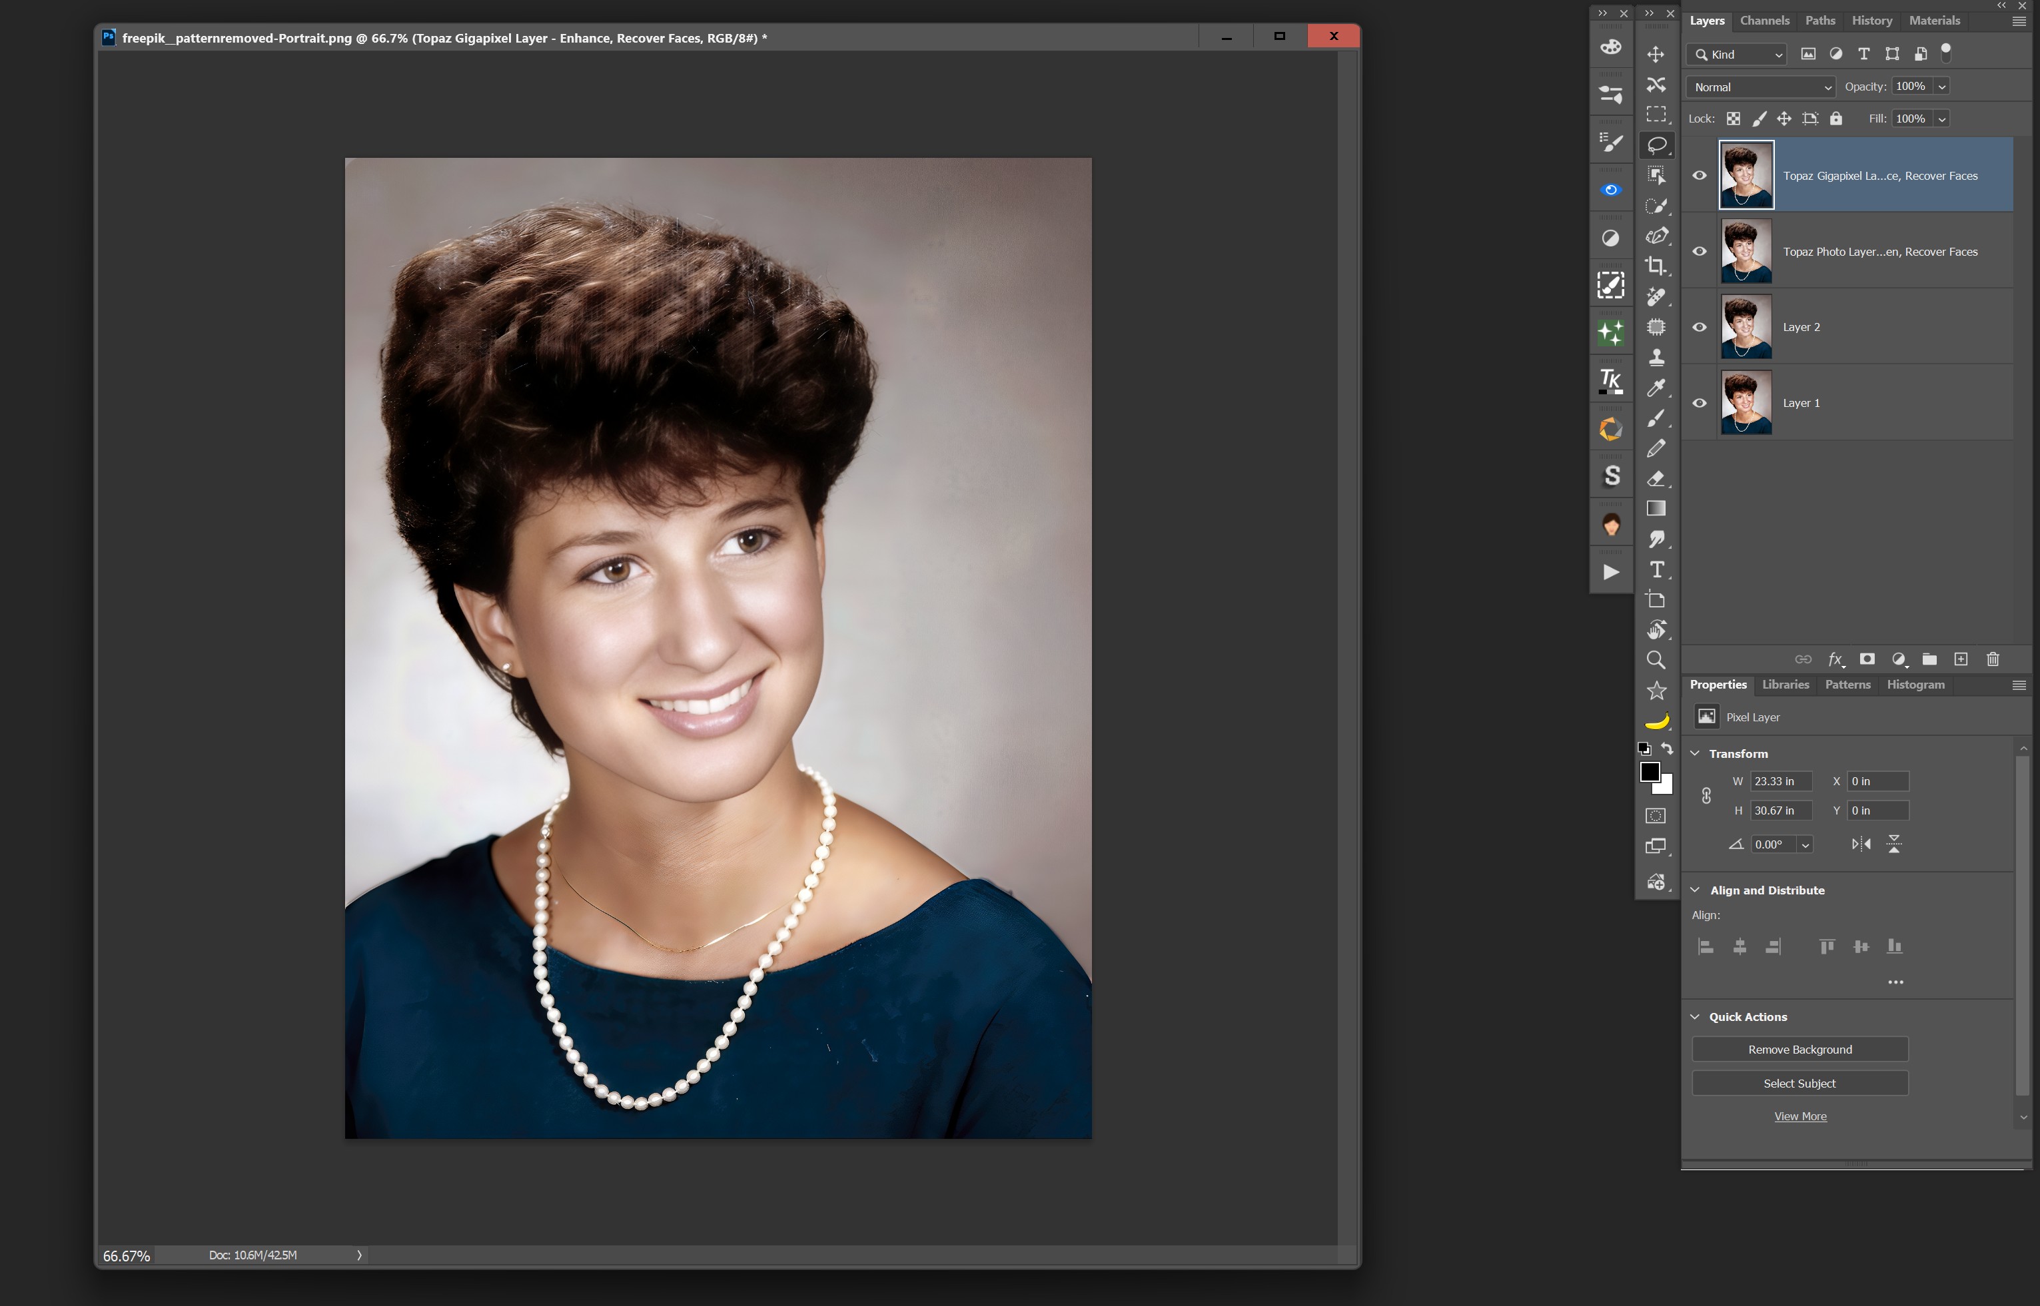Select the Crop tool
The height and width of the screenshot is (1306, 2040).
1655,266
